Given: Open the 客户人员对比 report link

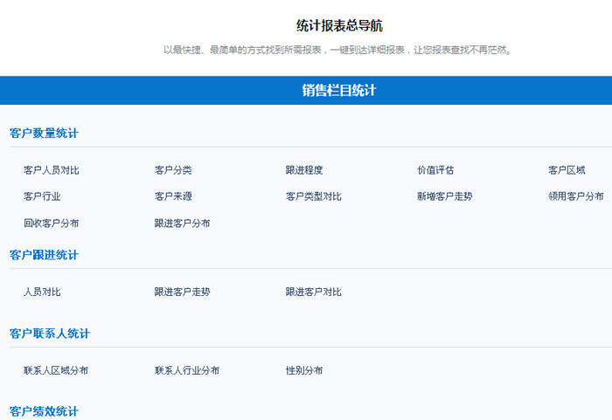Looking at the screenshot, I should (x=52, y=170).
